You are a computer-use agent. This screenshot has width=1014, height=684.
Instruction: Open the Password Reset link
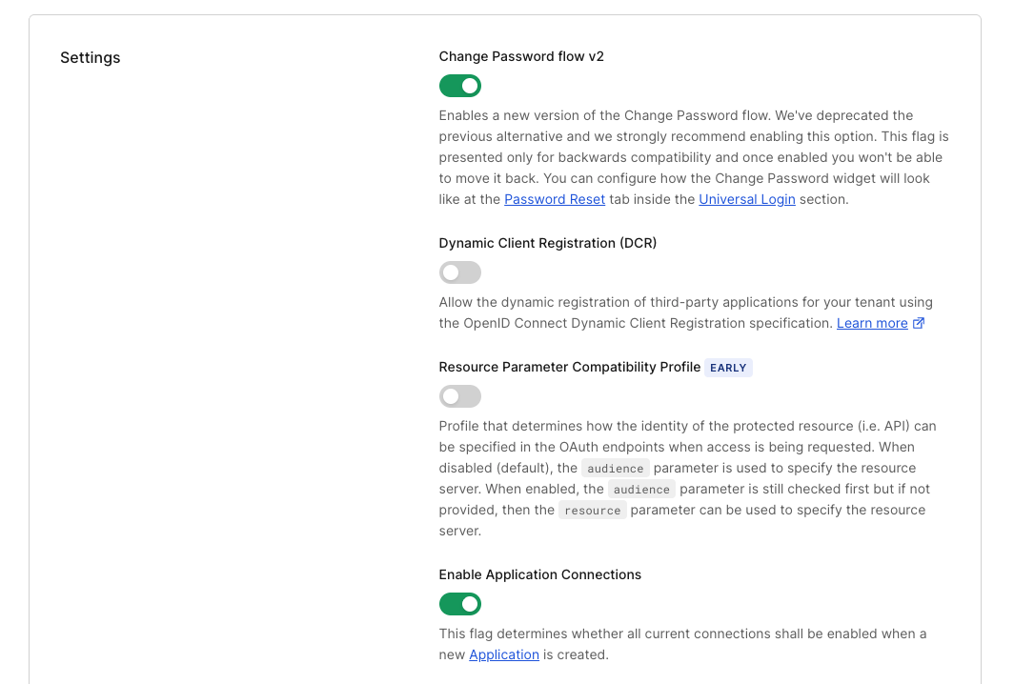pos(555,199)
